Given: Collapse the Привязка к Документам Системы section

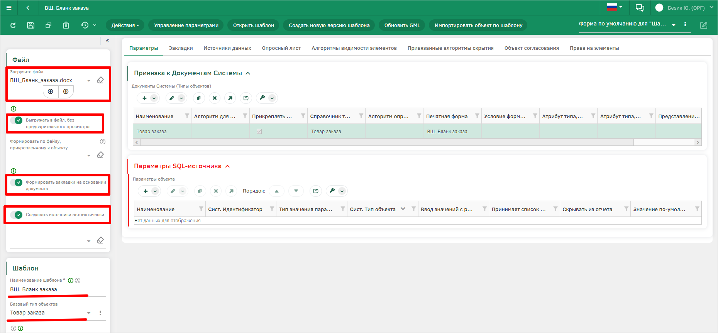Looking at the screenshot, I should coord(248,73).
